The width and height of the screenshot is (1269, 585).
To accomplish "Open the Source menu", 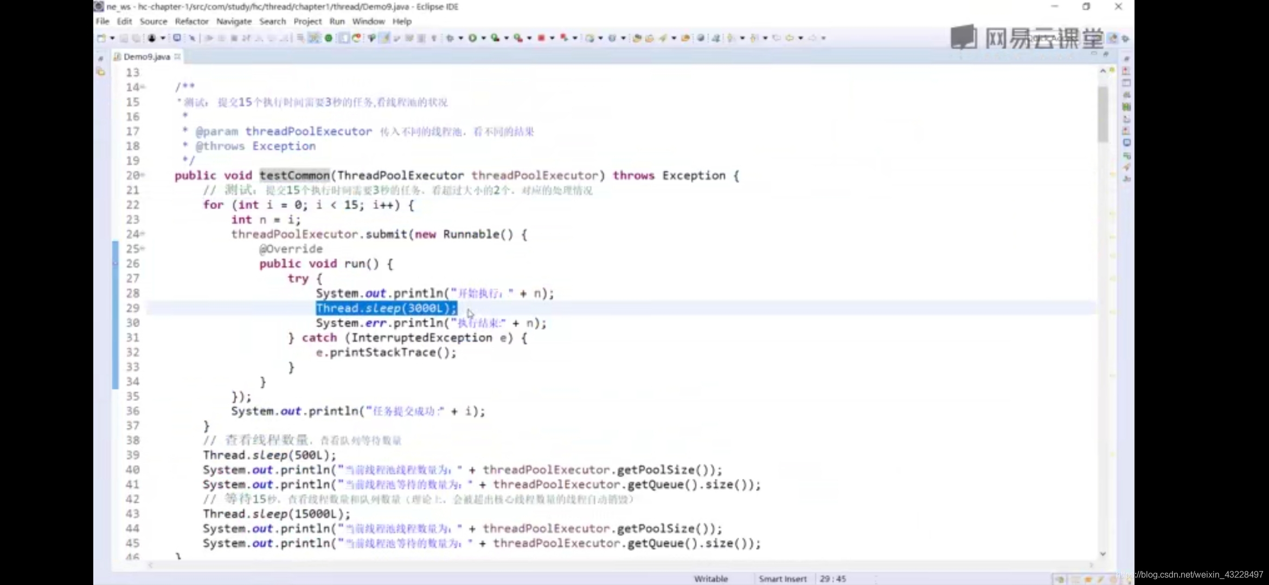I will (153, 21).
